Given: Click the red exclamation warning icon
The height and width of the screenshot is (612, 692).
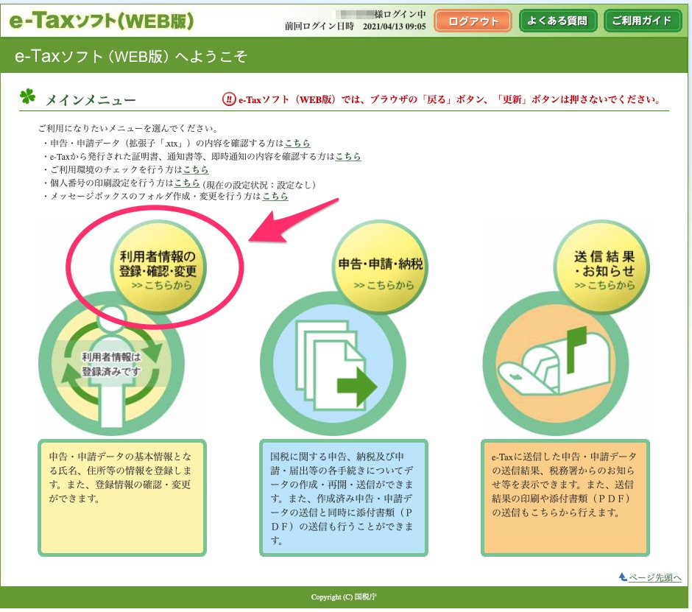Looking at the screenshot, I should coord(229,99).
